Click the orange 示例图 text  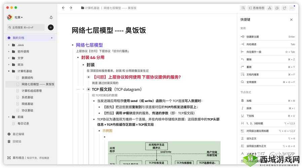click(x=107, y=131)
